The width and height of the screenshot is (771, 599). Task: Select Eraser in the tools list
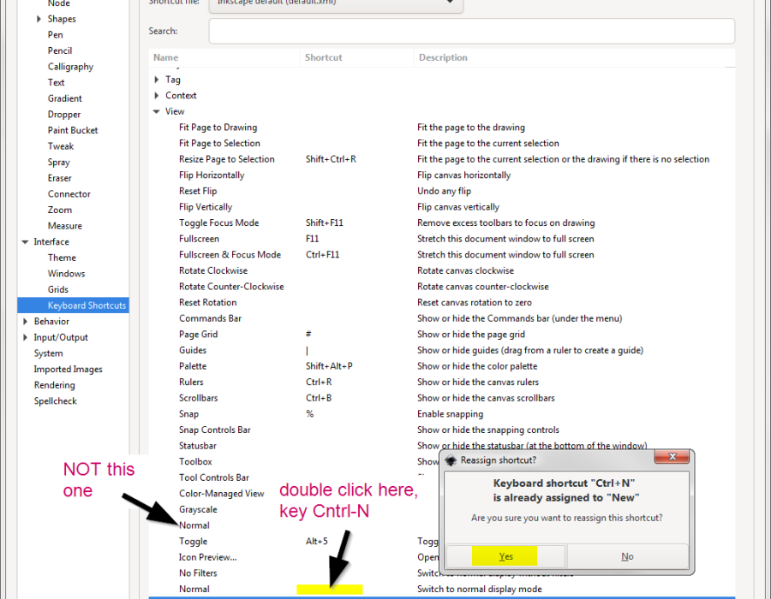coord(59,178)
